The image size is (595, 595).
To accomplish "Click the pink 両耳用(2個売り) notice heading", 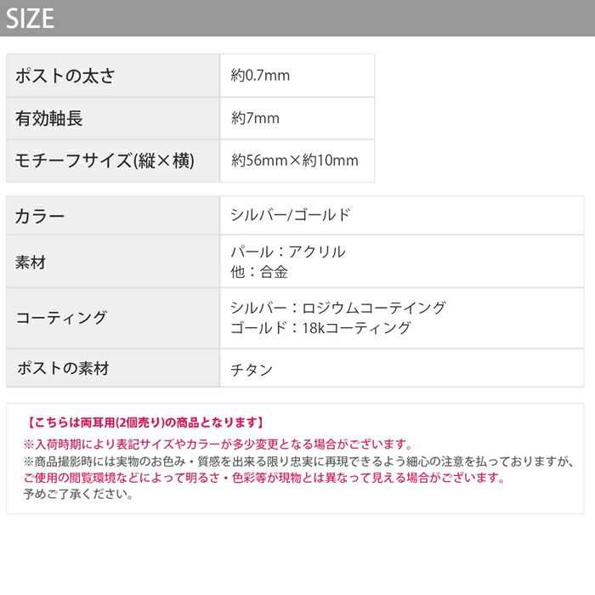I will click(x=144, y=422).
